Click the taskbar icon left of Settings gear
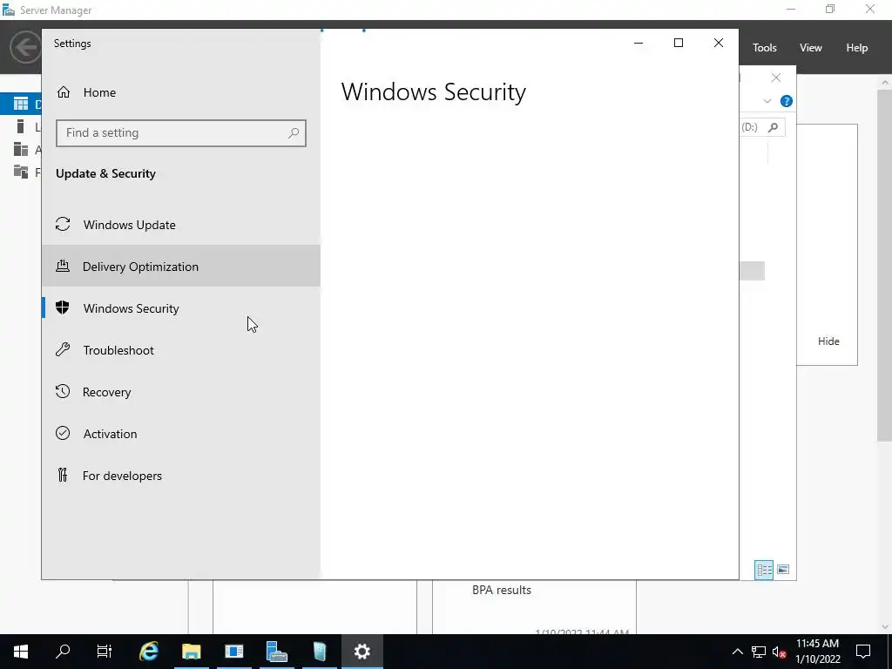The height and width of the screenshot is (669, 892). coord(319,652)
